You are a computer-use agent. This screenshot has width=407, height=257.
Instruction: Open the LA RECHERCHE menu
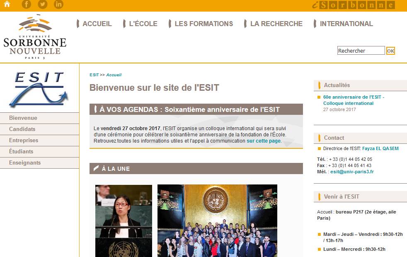tap(276, 24)
